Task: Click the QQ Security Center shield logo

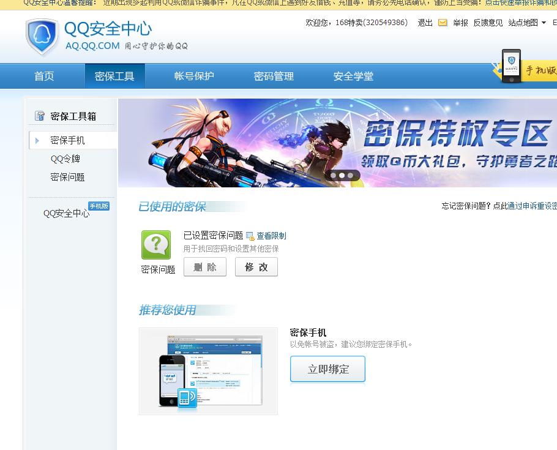Action: pos(42,37)
